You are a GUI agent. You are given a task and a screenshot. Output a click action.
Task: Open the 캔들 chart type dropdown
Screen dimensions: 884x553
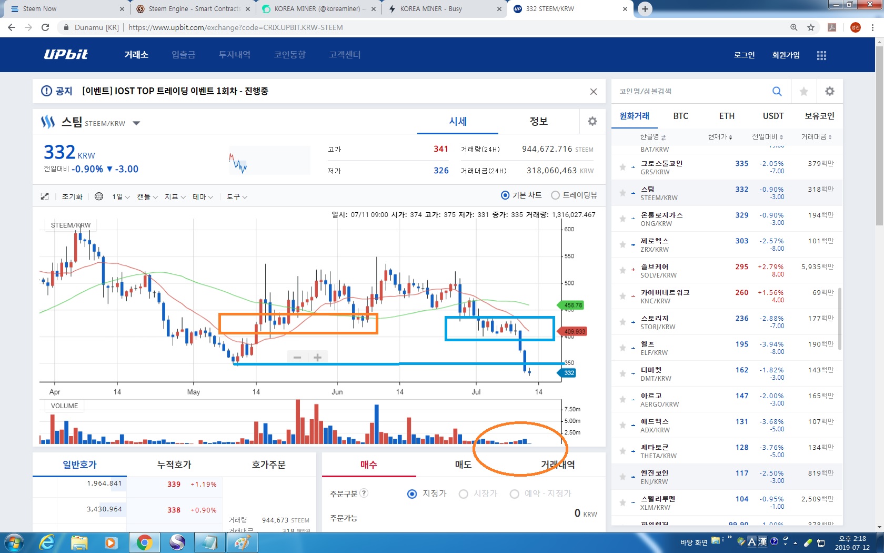[147, 197]
